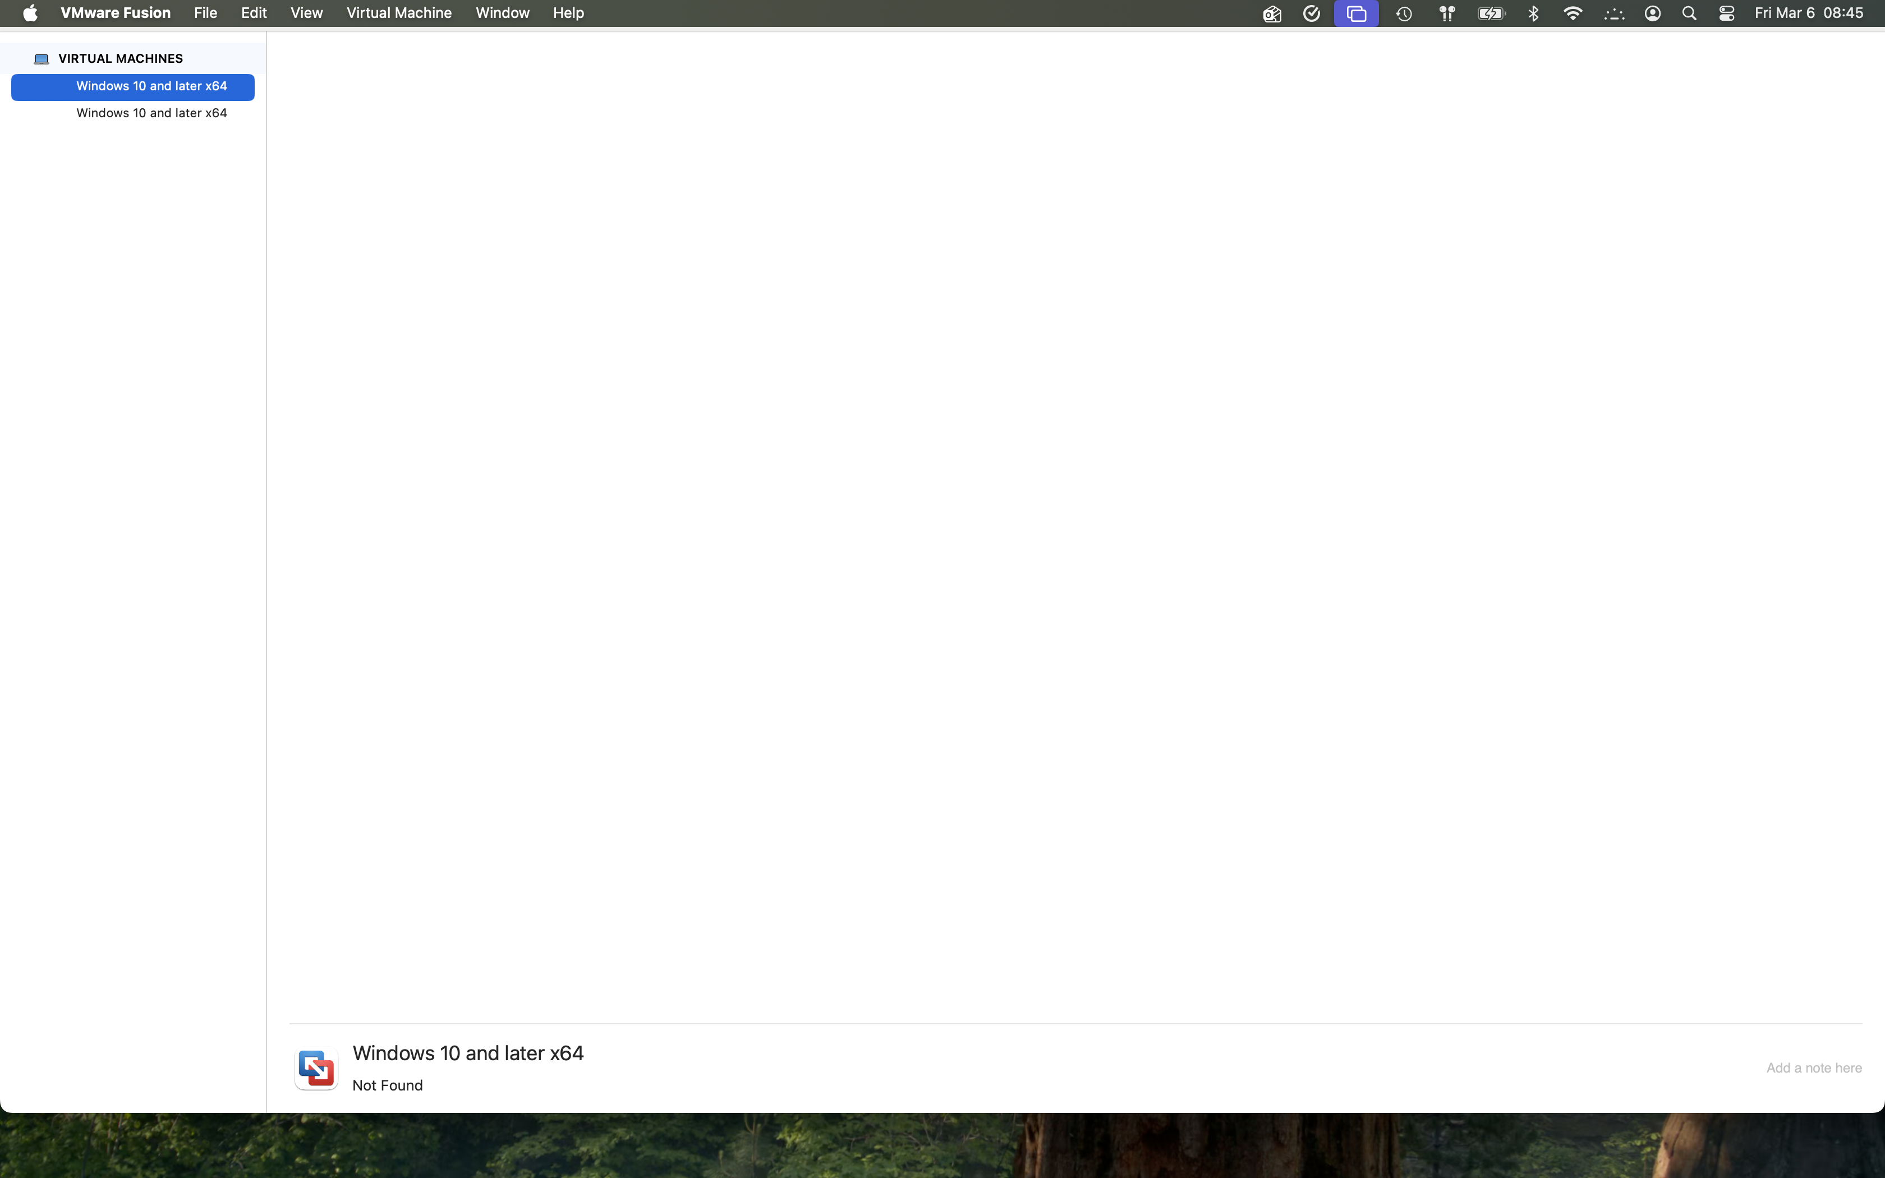Click the Add a note here field
1885x1178 pixels.
pos(1813,1068)
